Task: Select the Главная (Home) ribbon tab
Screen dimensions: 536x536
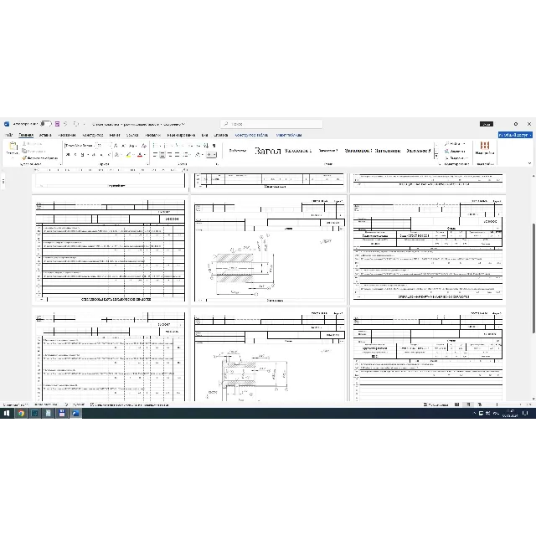Action: point(26,135)
